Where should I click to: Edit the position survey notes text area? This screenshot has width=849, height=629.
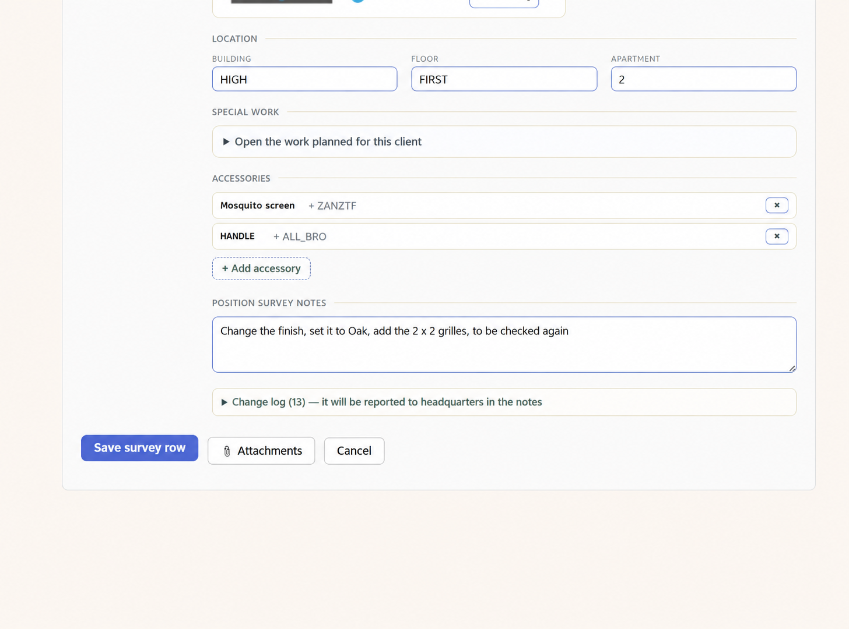[x=504, y=345]
